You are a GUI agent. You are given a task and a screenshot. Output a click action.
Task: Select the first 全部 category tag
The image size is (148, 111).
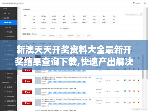point(34,16)
